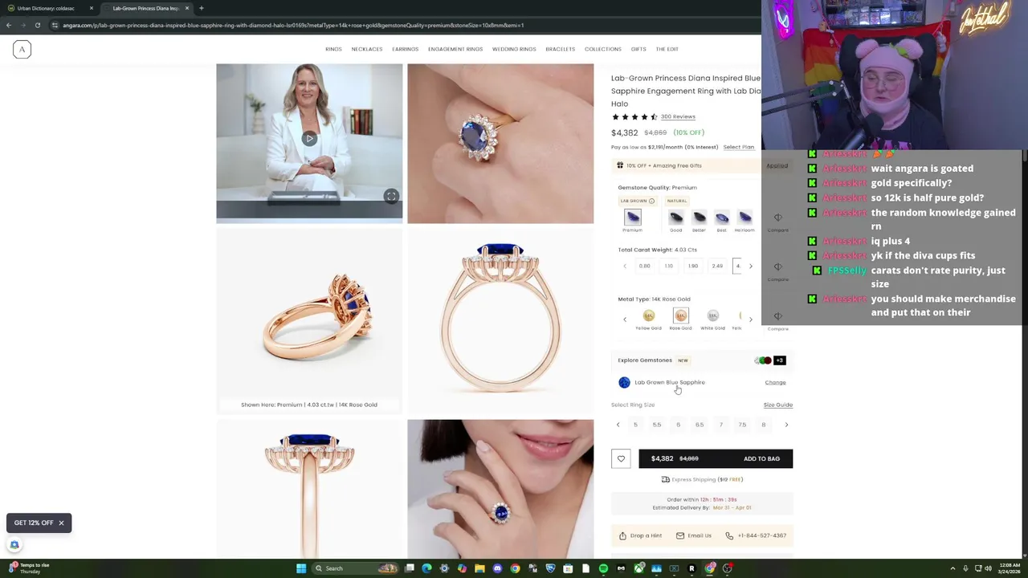Play the product video with the play icon
This screenshot has height=578, width=1028.
tap(309, 139)
